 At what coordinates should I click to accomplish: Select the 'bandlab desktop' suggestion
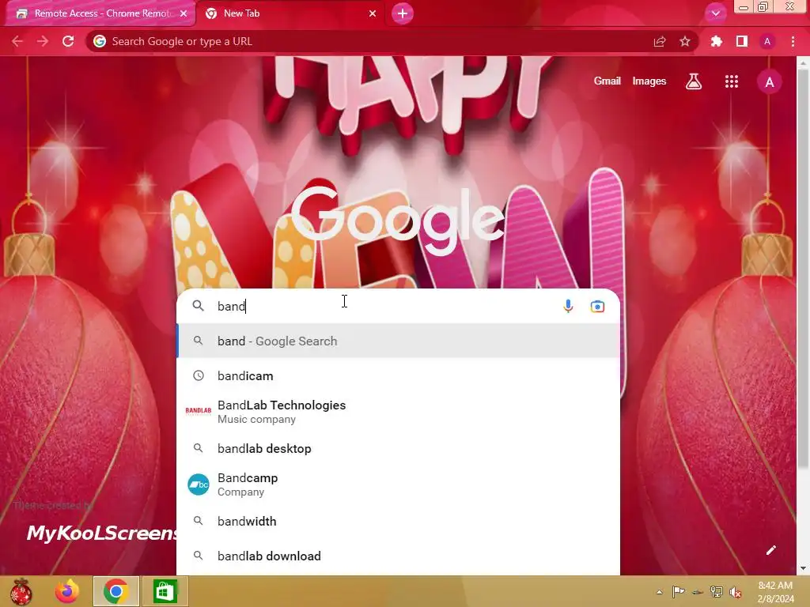(399, 449)
